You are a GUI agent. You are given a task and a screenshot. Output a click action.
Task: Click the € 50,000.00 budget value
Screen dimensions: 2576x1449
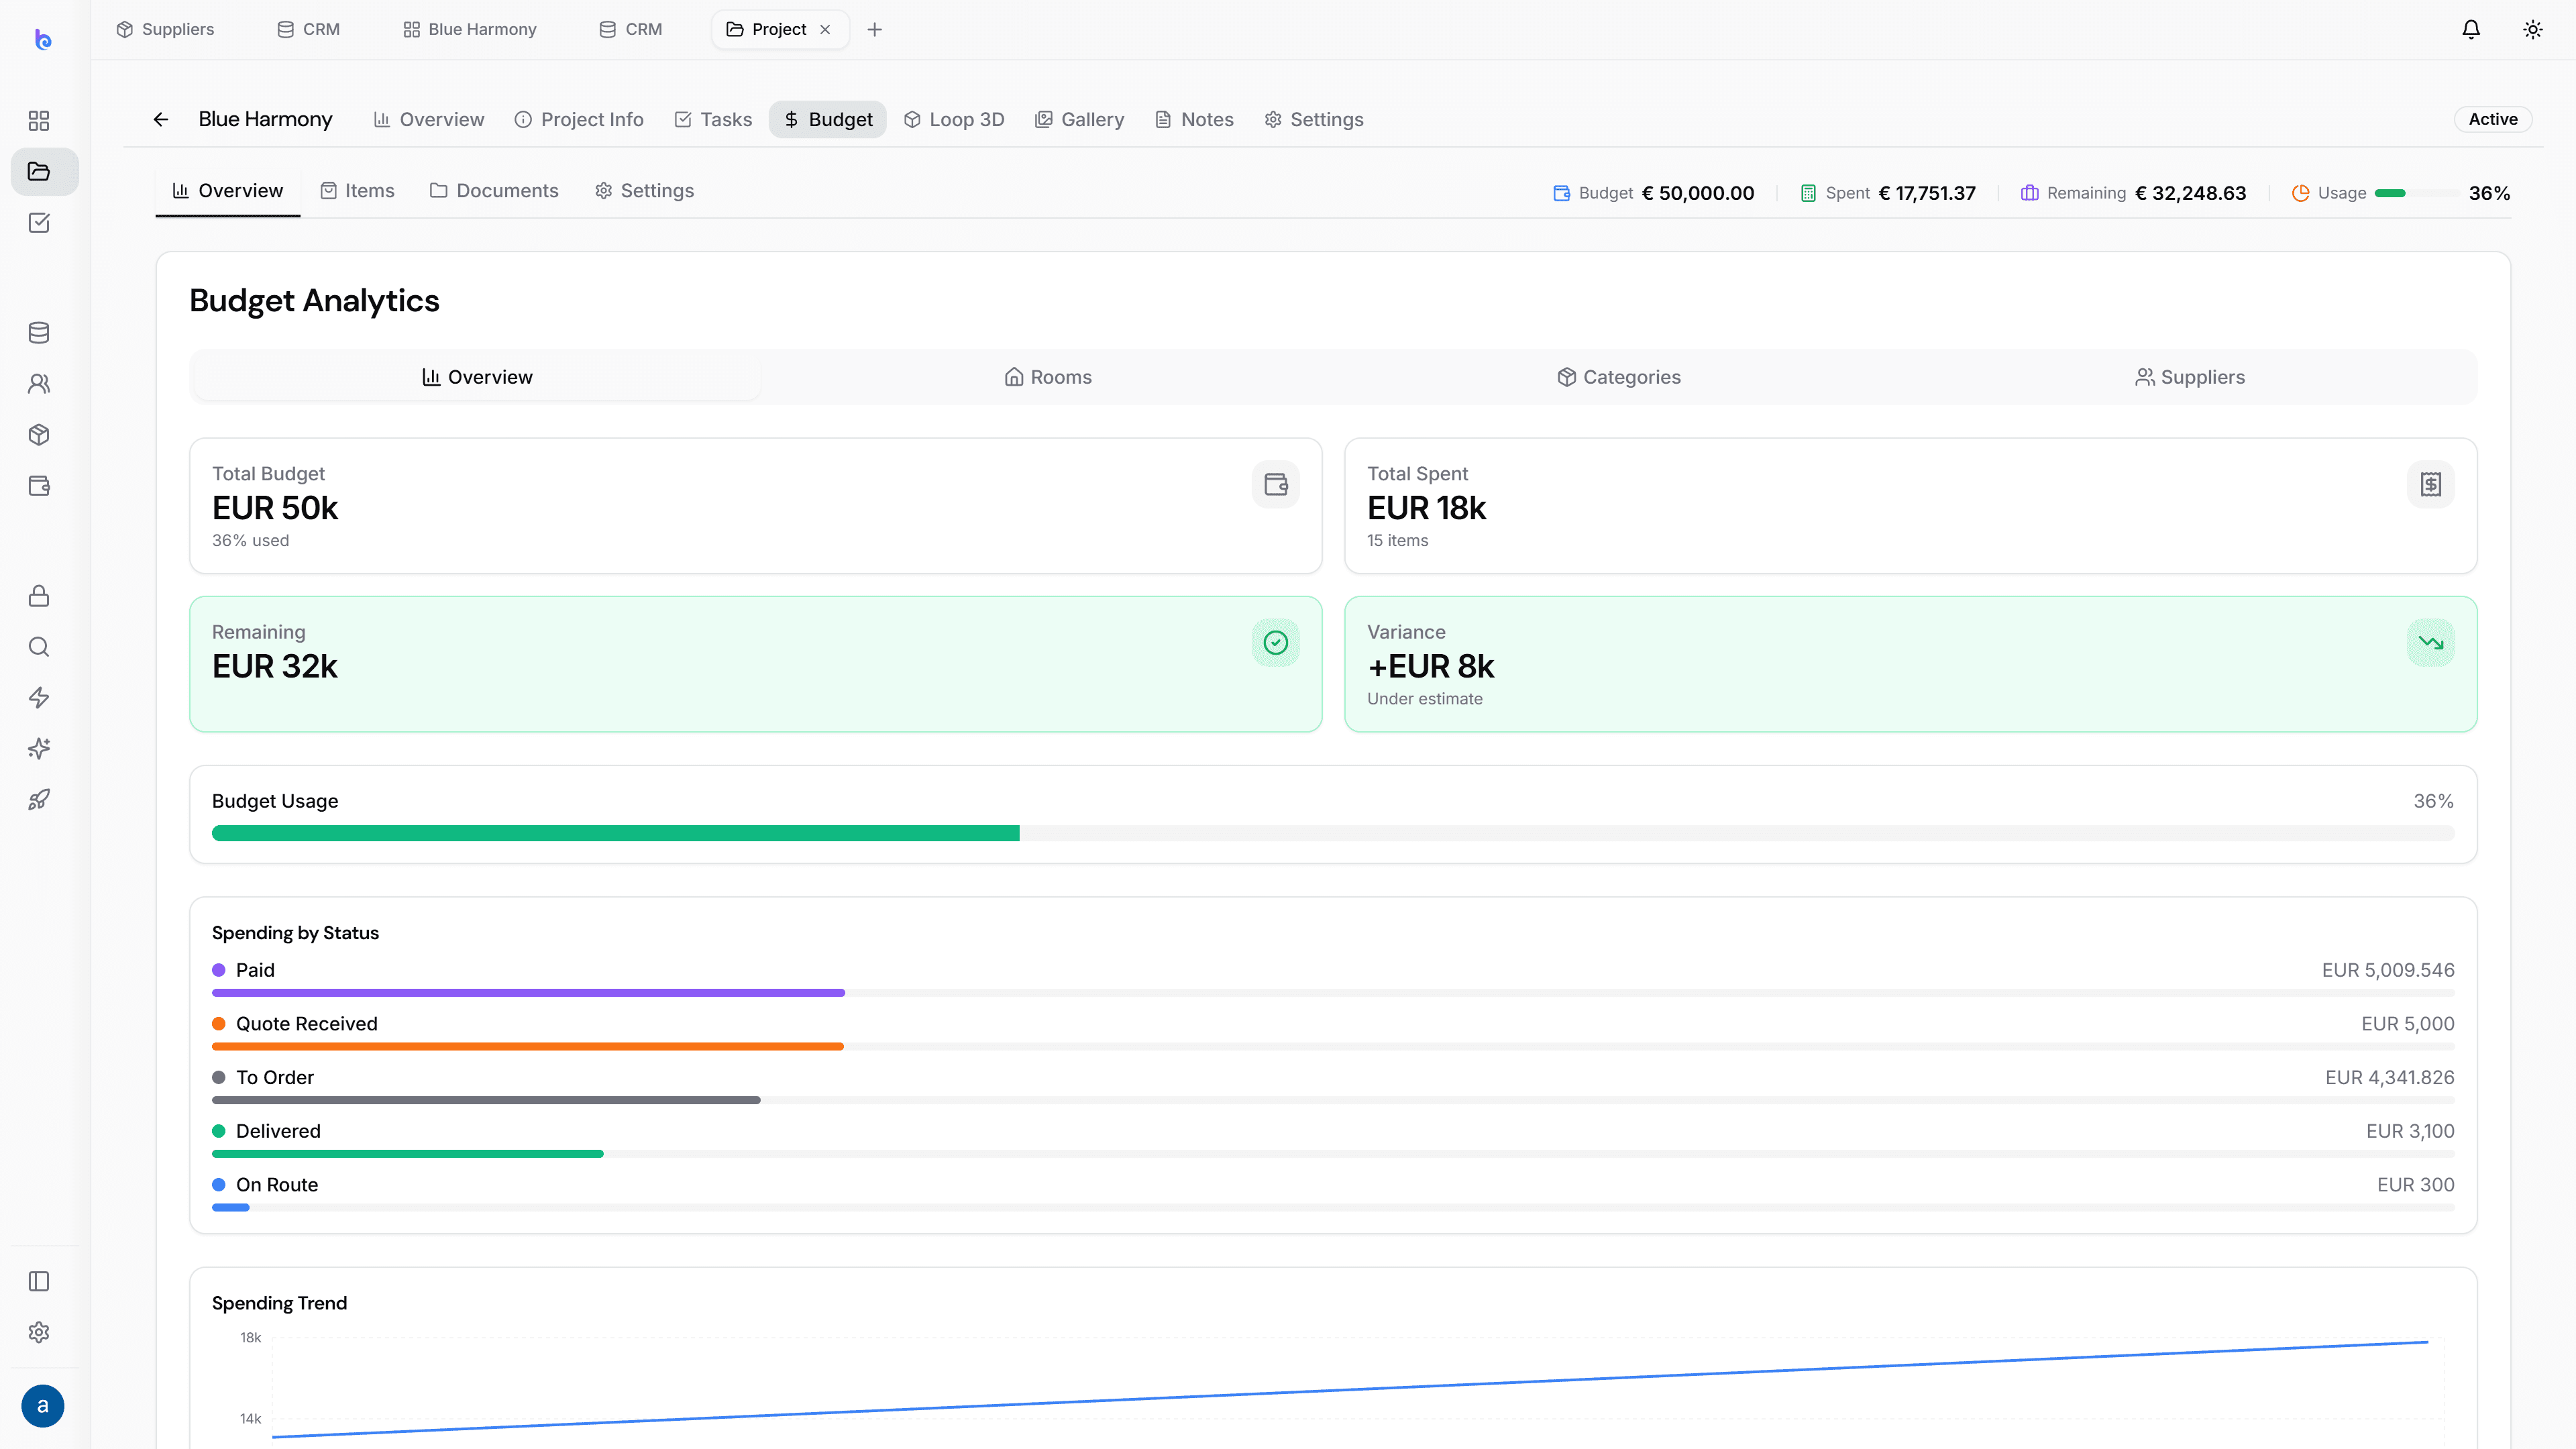(x=1698, y=194)
